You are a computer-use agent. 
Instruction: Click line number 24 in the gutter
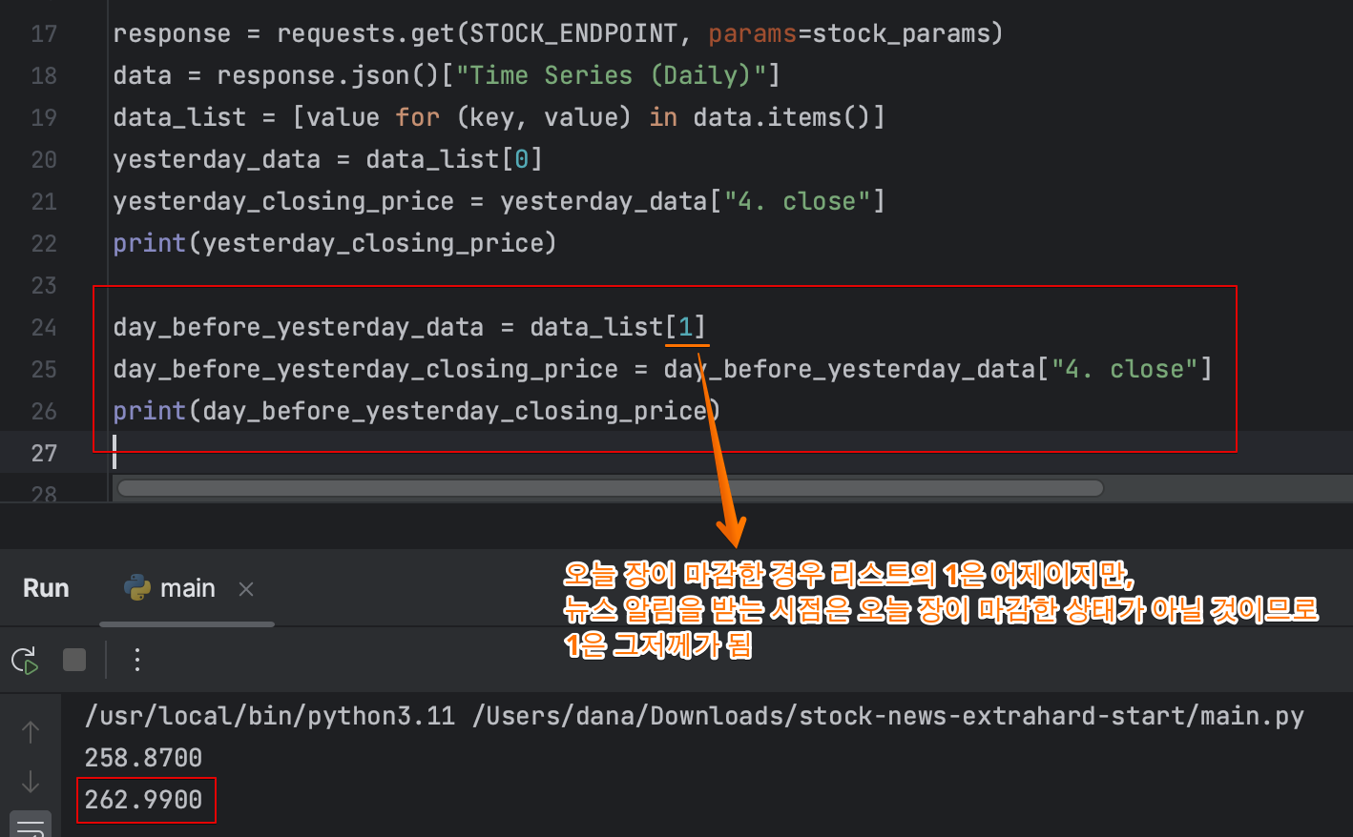(x=44, y=328)
